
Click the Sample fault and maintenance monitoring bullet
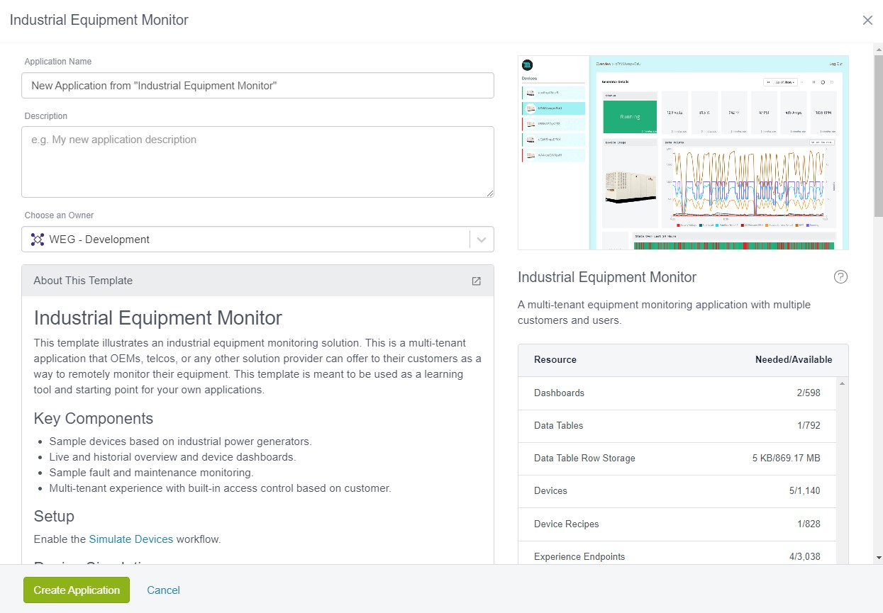[151, 473]
